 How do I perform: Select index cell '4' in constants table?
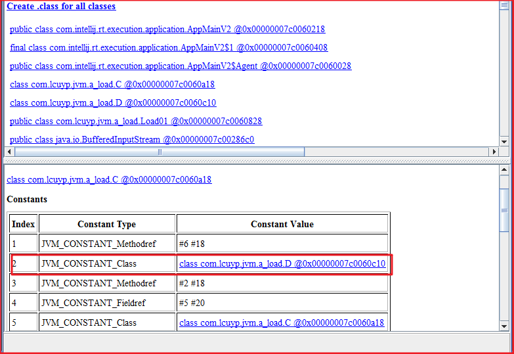click(23, 303)
